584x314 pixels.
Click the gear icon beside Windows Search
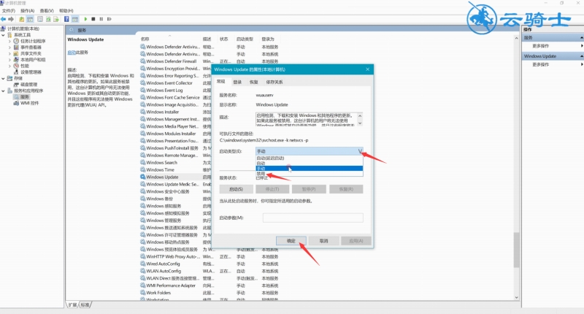coord(142,162)
